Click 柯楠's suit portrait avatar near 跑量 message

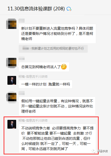(x=12, y=80)
